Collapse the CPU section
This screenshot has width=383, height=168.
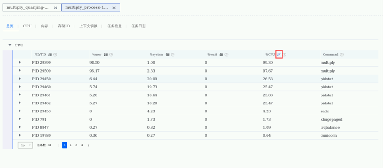pos(10,45)
